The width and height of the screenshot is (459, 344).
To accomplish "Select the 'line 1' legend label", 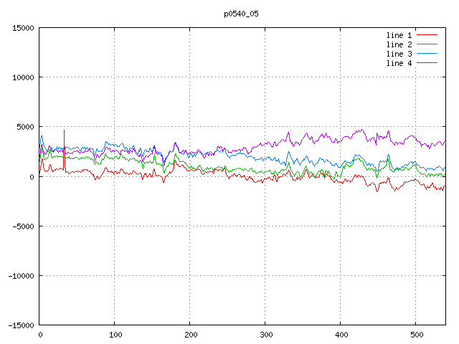I will click(x=399, y=35).
